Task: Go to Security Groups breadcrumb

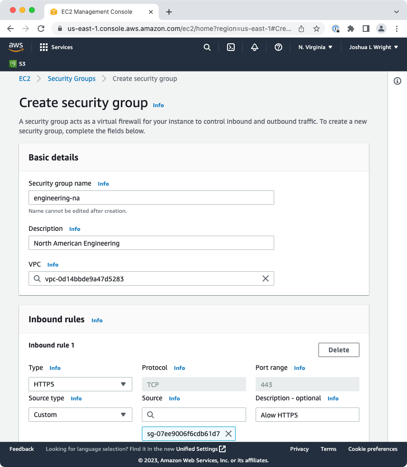Action: (71, 79)
